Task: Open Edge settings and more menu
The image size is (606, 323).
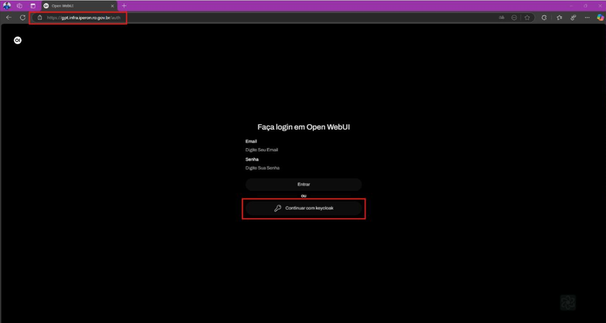Action: coord(587,18)
